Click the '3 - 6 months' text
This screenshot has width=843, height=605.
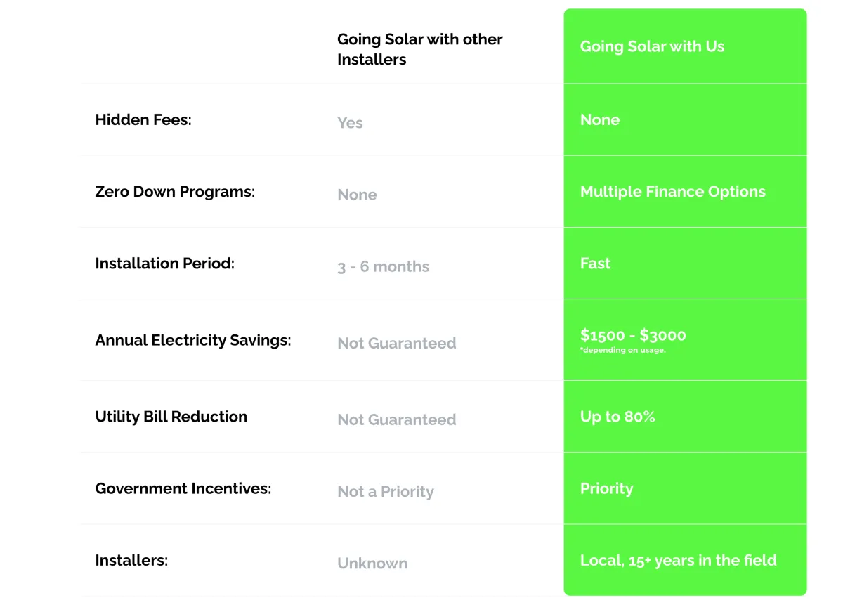click(383, 267)
